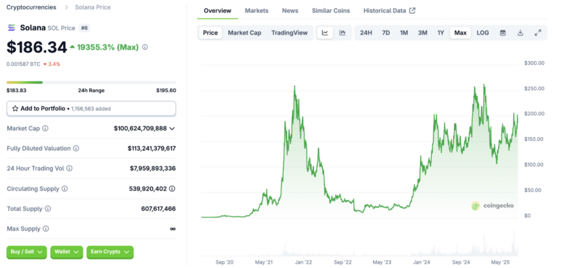
Task: Set chart range to 24H
Action: 366,33
